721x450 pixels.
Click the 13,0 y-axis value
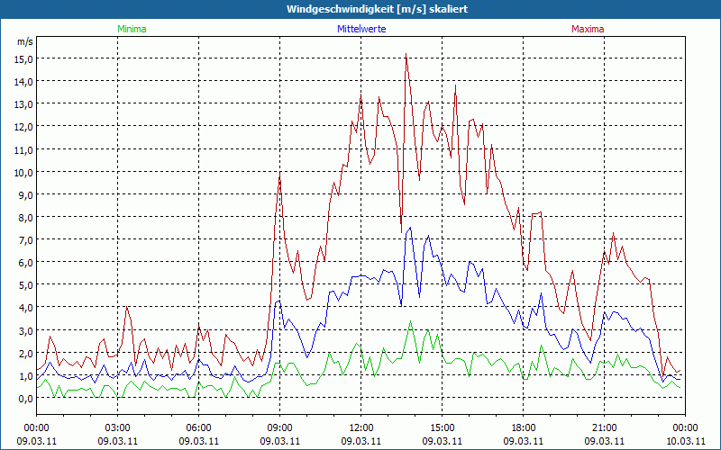coord(25,104)
